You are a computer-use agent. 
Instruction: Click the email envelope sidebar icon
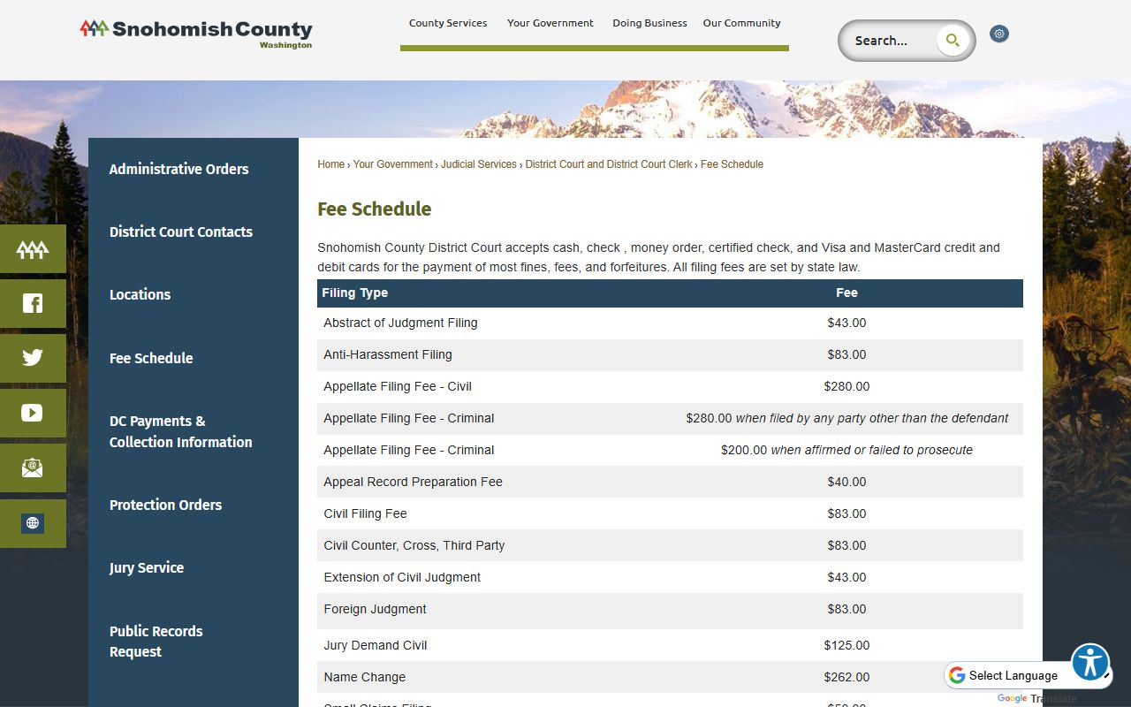(x=33, y=468)
